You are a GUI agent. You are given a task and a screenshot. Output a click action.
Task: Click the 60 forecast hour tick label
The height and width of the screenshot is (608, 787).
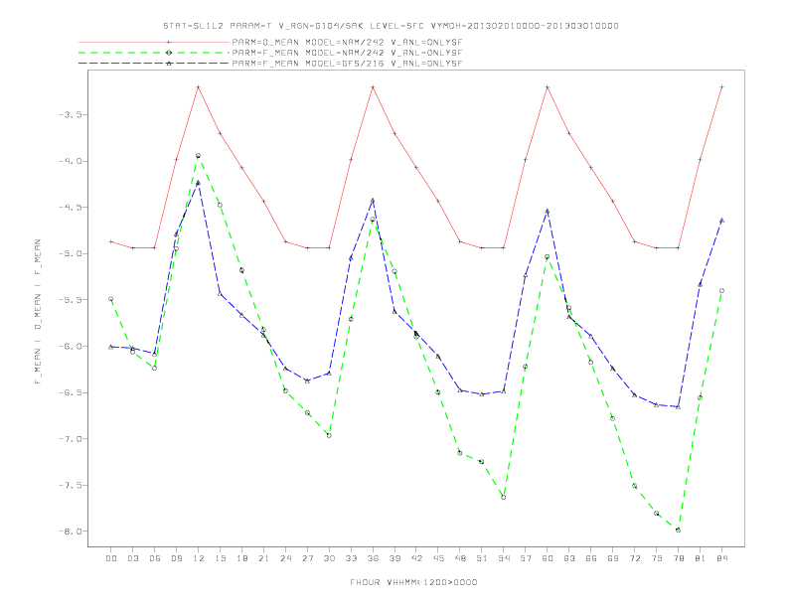(x=548, y=558)
